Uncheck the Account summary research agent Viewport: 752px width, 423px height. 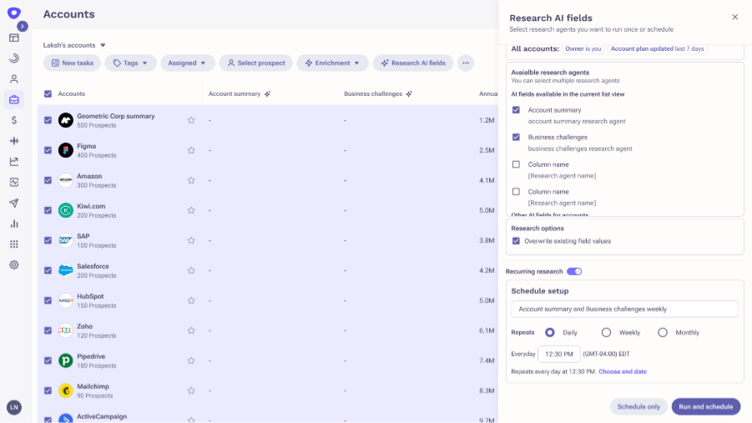tap(516, 110)
